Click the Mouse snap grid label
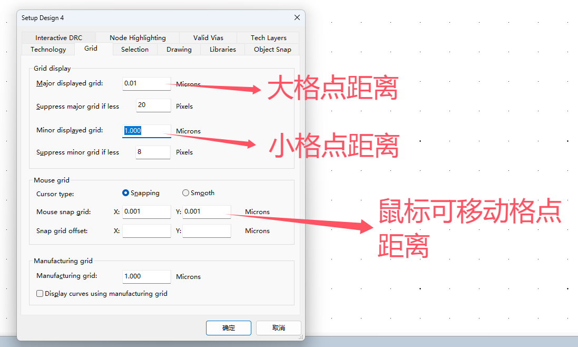This screenshot has height=347, width=578. tap(63, 212)
